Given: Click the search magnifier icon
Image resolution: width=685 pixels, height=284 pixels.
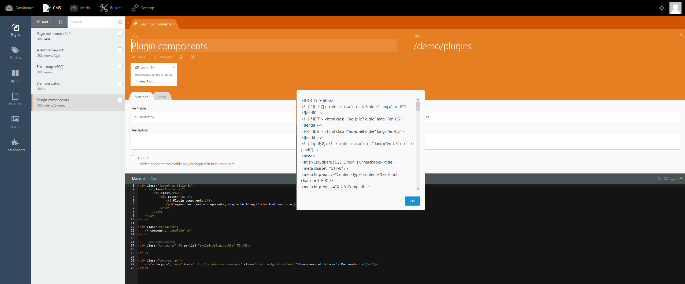Looking at the screenshot, I should coord(120,22).
